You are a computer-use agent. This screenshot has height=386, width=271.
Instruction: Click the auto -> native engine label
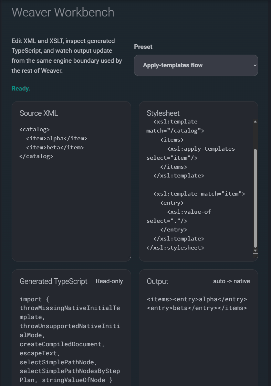coord(231,281)
